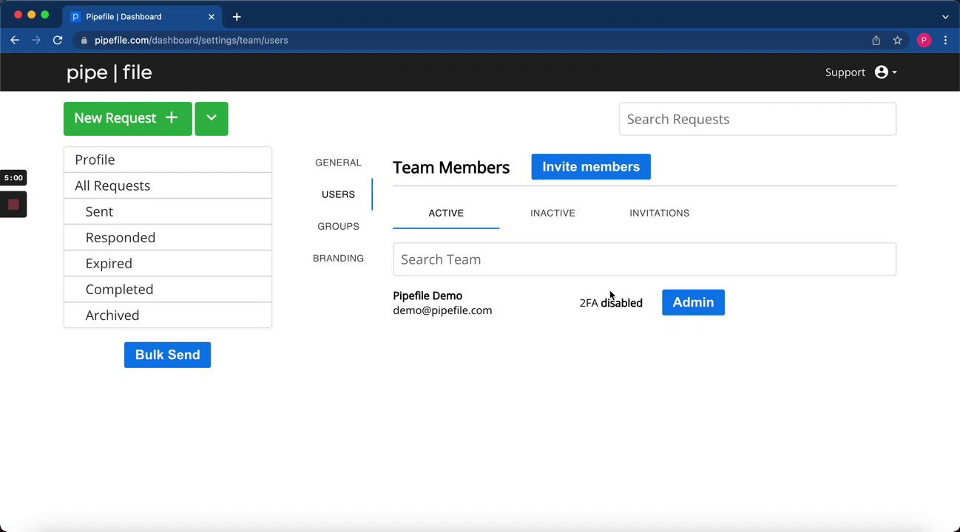Click the lock icon in address bar
This screenshot has width=960, height=532.
click(84, 41)
